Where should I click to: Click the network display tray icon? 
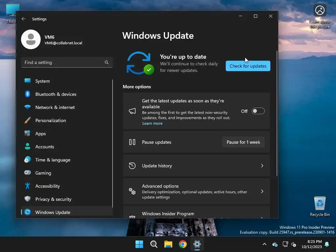[285, 244]
